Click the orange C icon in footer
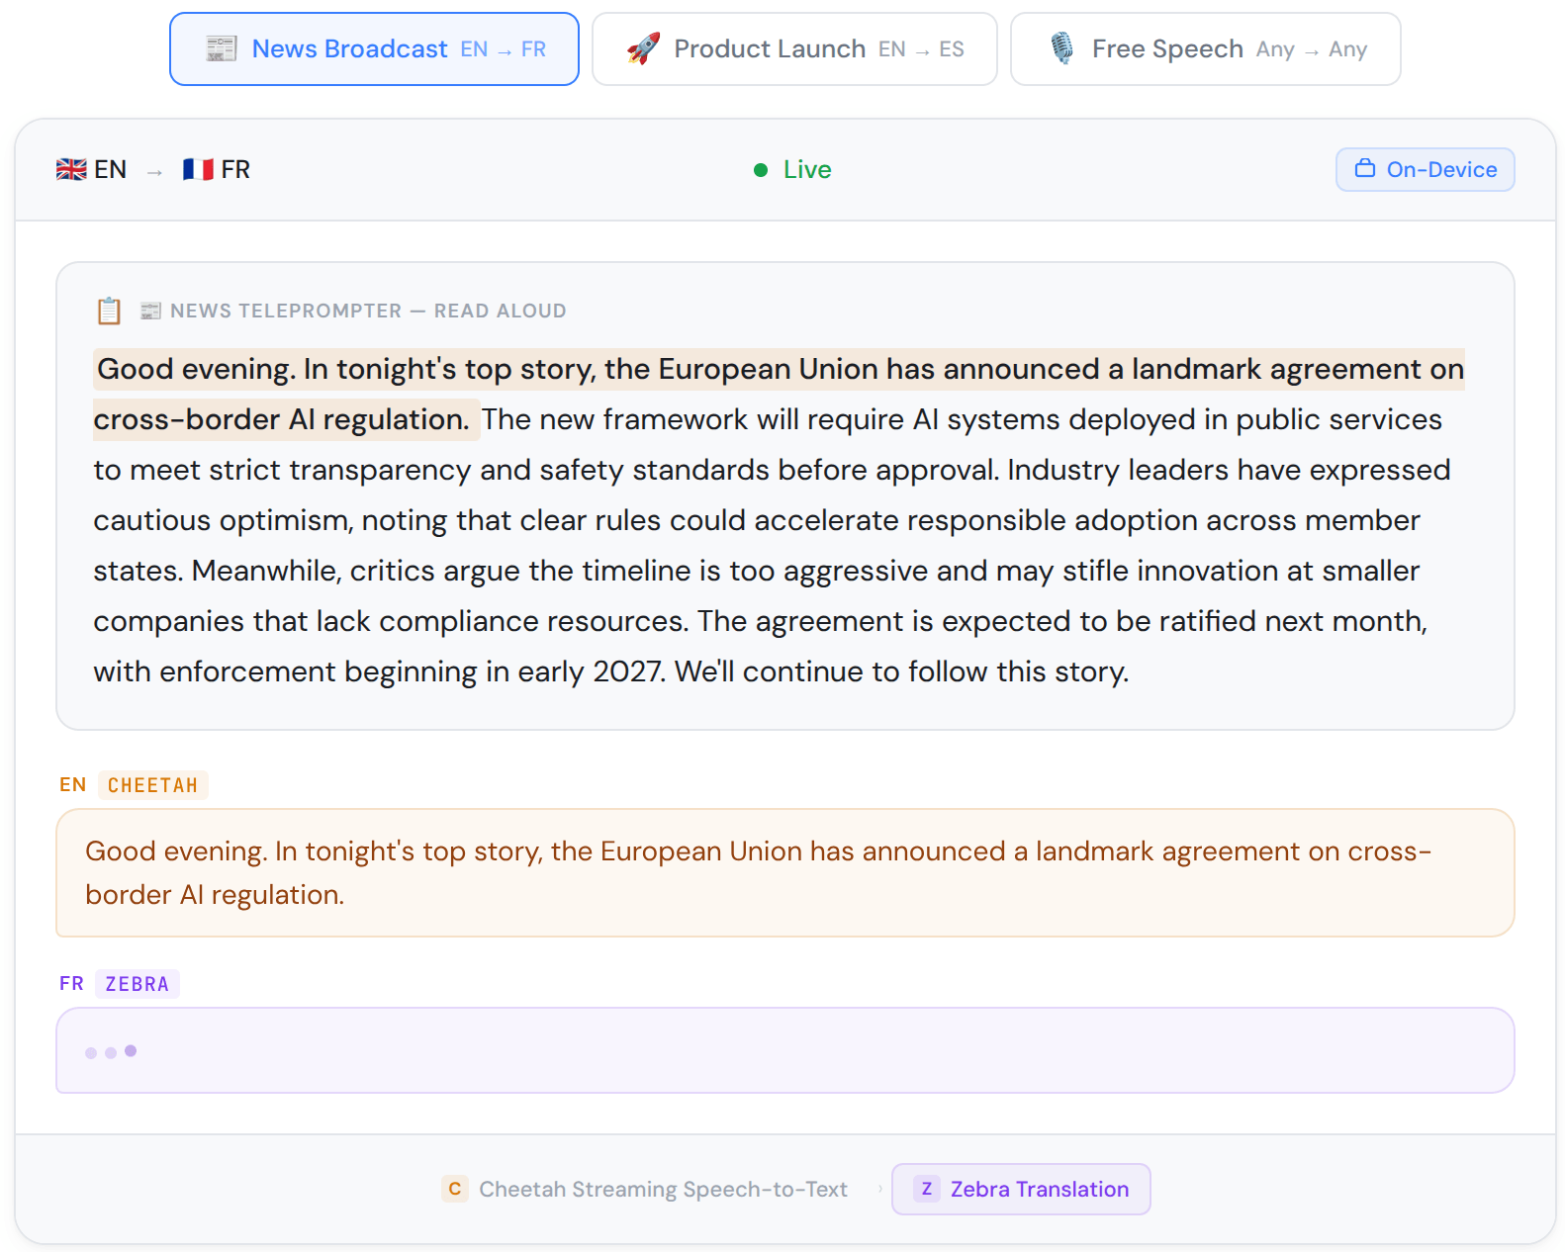Image resolution: width=1565 pixels, height=1252 pixels. click(x=455, y=1189)
